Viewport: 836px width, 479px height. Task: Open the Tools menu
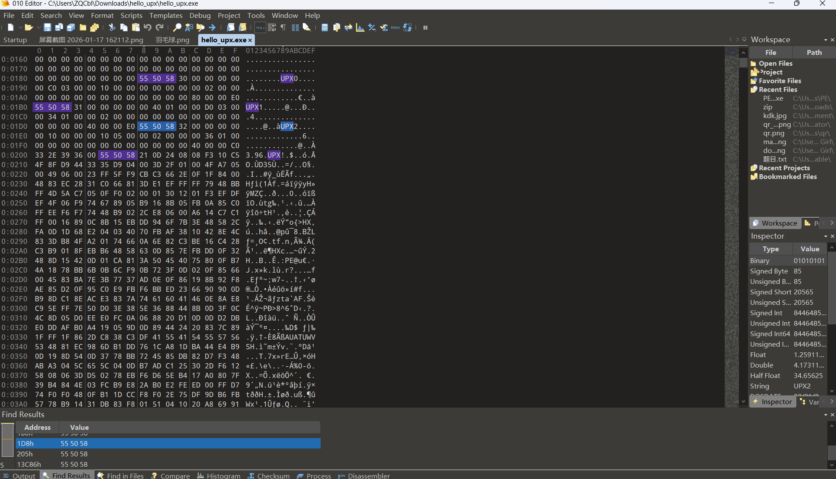coord(256,15)
